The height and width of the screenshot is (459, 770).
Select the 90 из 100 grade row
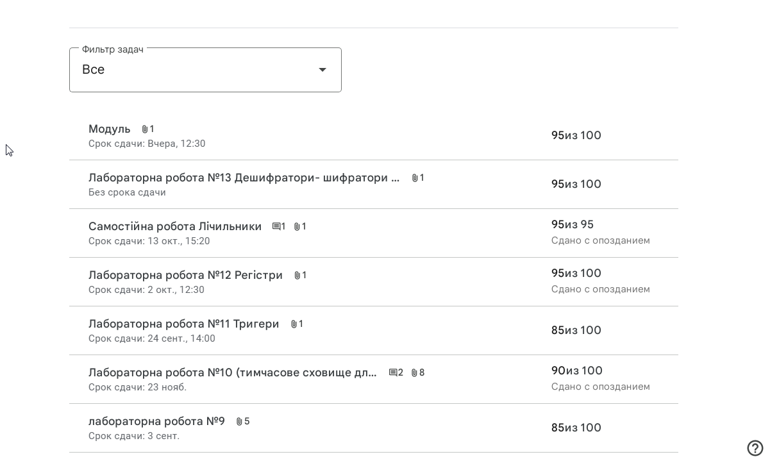pos(576,371)
